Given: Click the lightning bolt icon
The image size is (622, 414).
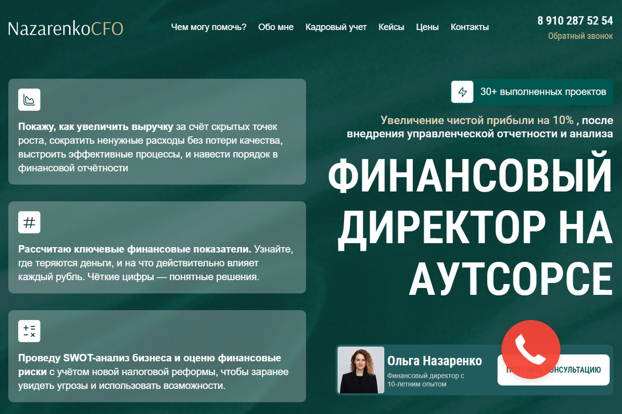Looking at the screenshot, I should coord(462,92).
